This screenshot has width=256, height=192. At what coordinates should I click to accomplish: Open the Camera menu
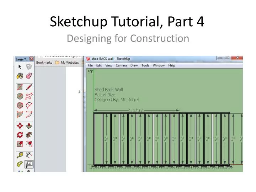point(121,65)
